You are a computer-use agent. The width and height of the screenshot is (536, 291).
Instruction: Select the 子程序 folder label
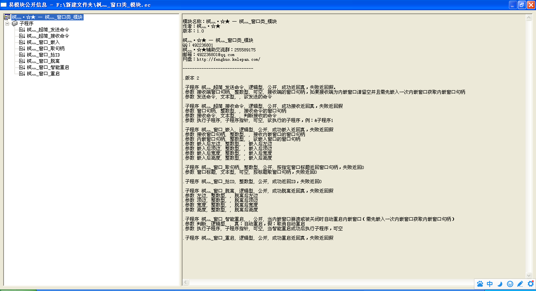[26, 24]
